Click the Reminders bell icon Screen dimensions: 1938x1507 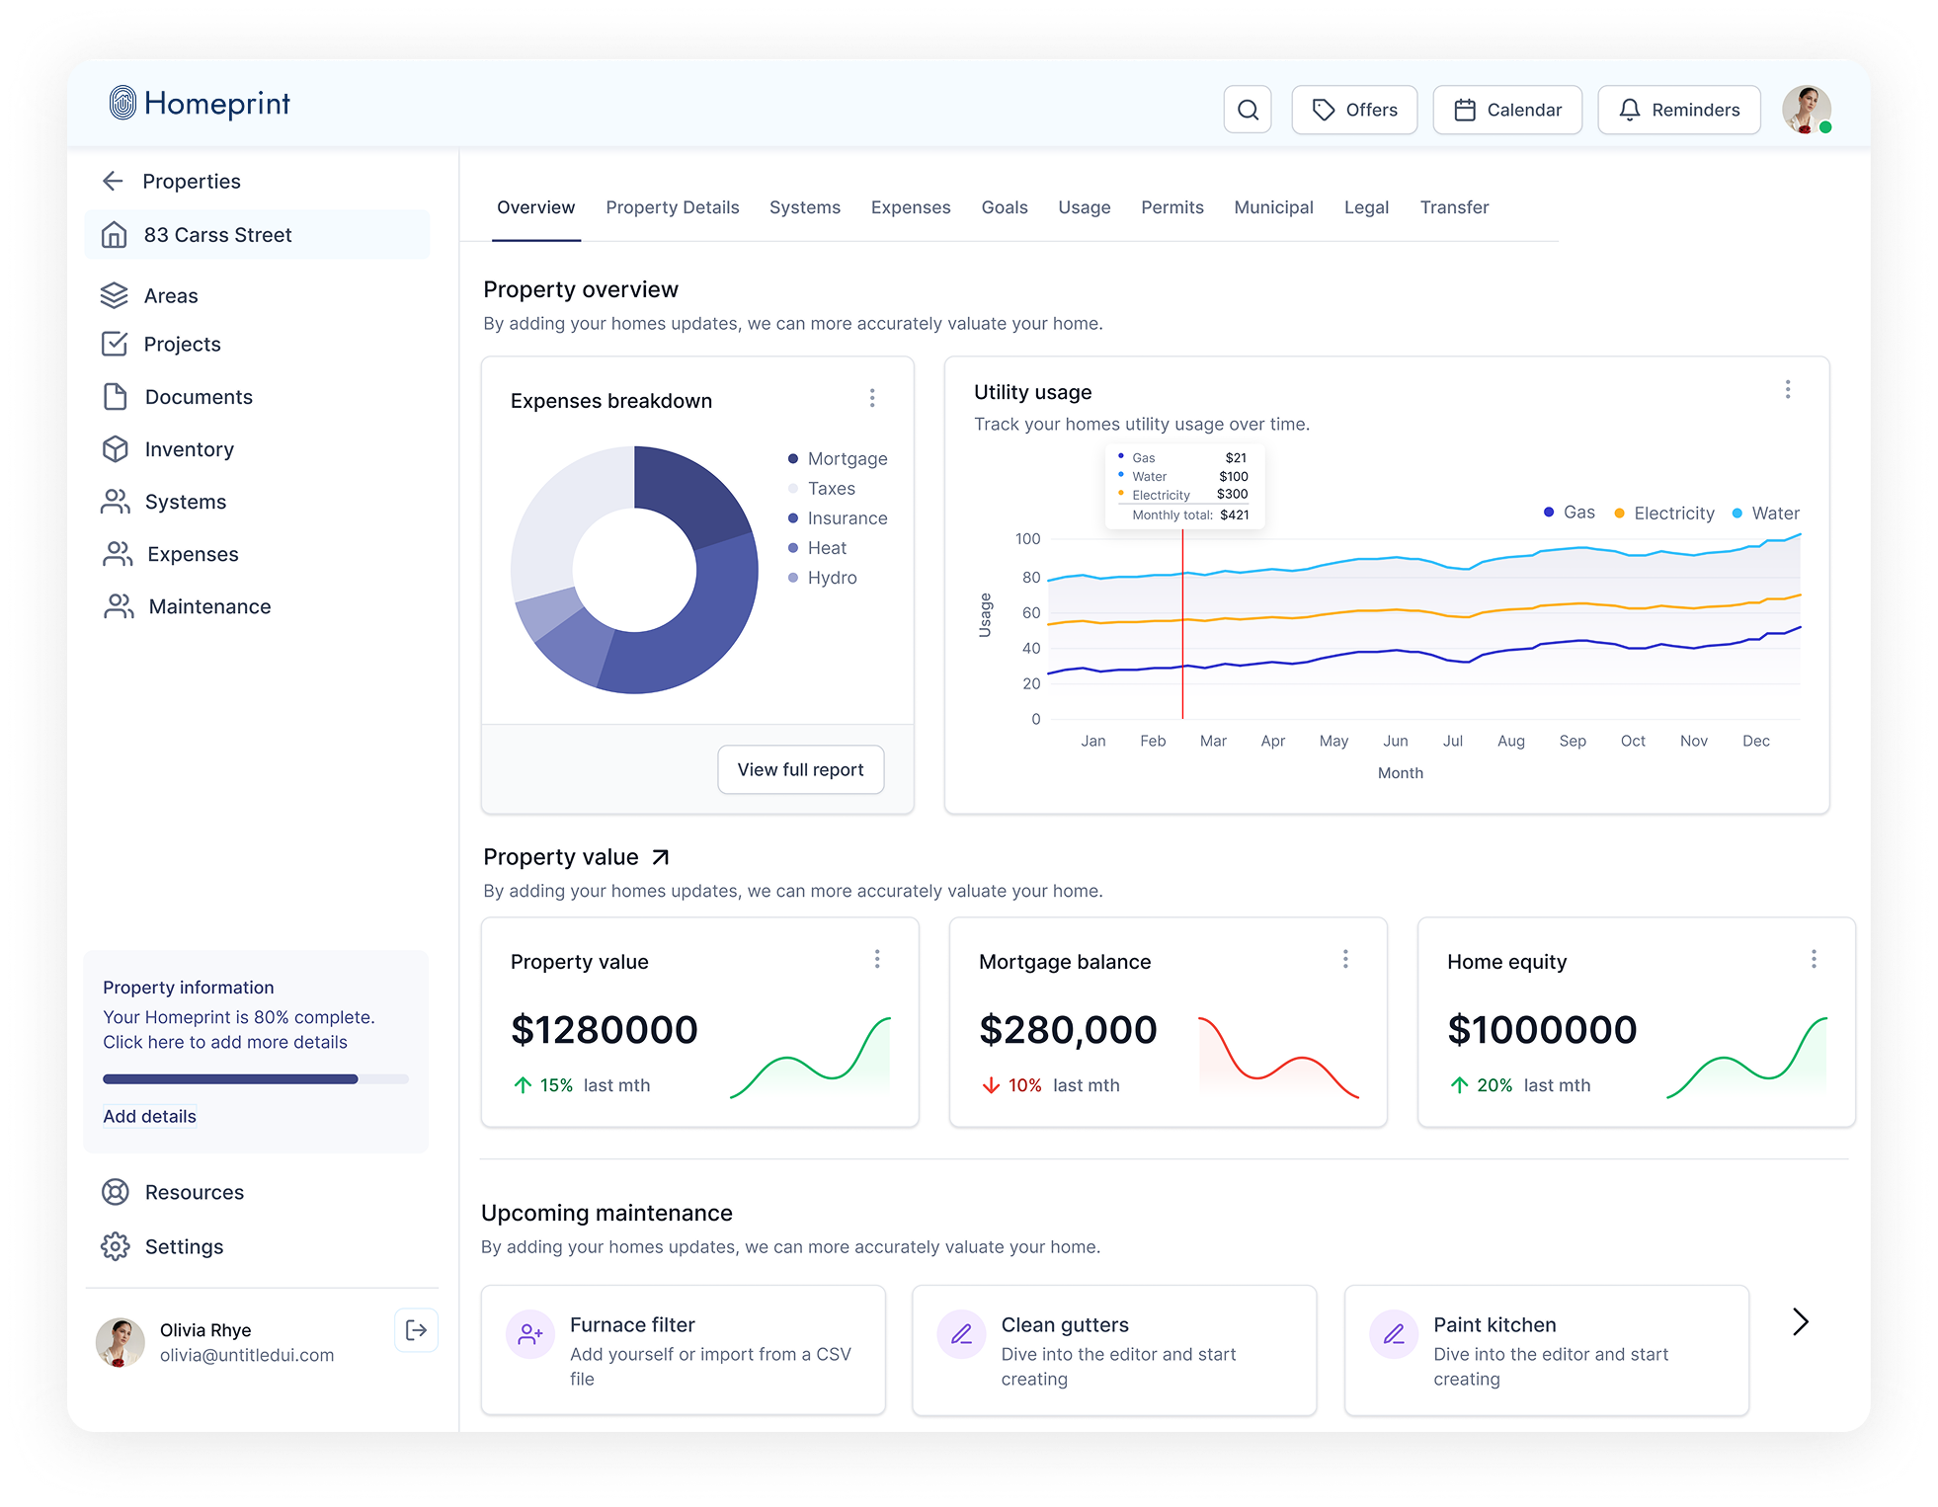click(x=1630, y=110)
